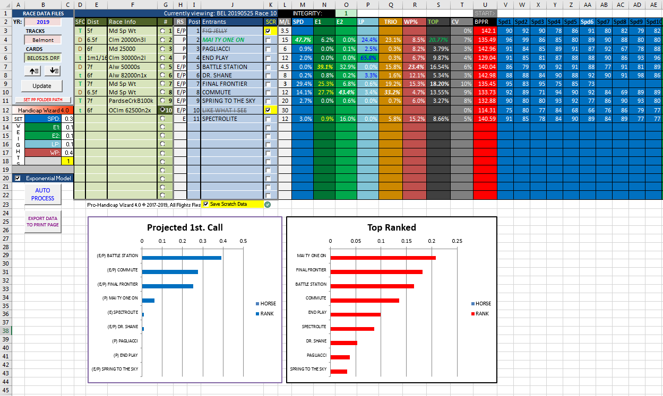Click the 2019 year input field

tap(42, 22)
